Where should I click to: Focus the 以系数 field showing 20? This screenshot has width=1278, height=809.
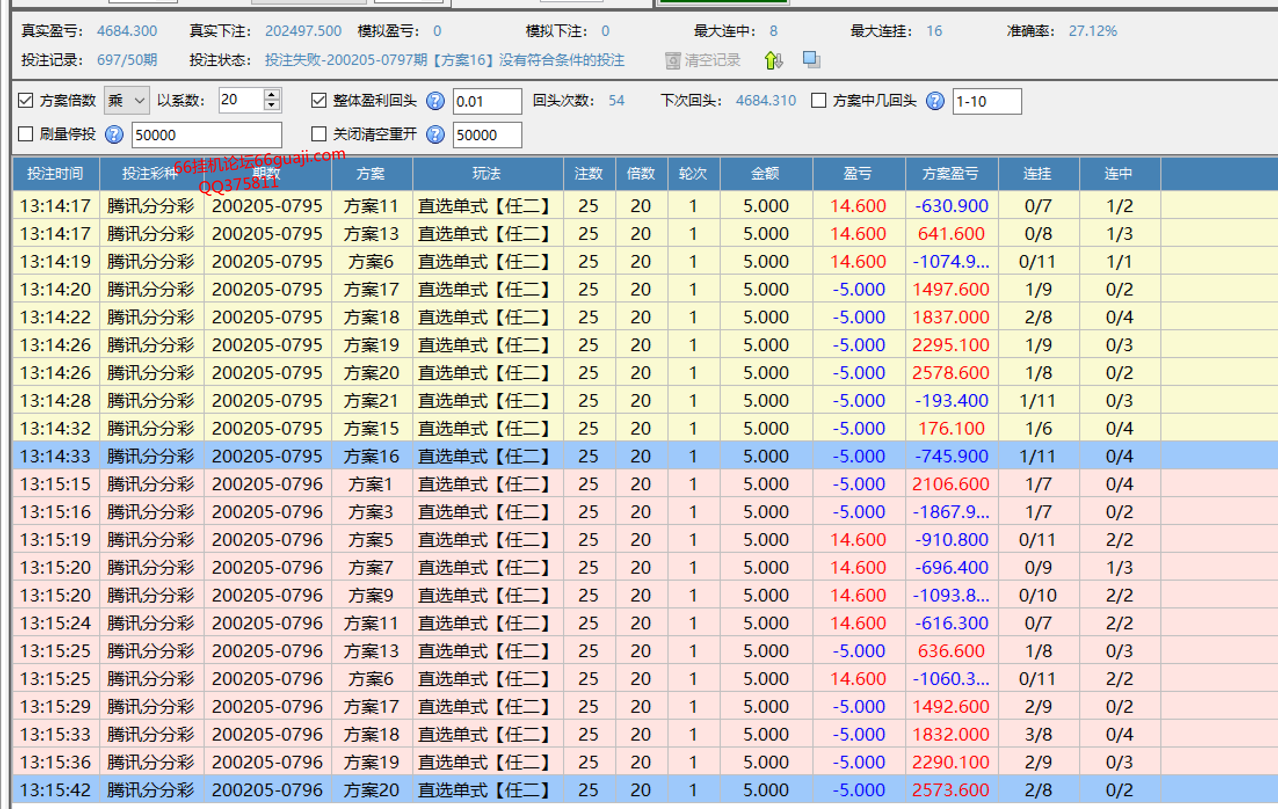pyautogui.click(x=242, y=100)
